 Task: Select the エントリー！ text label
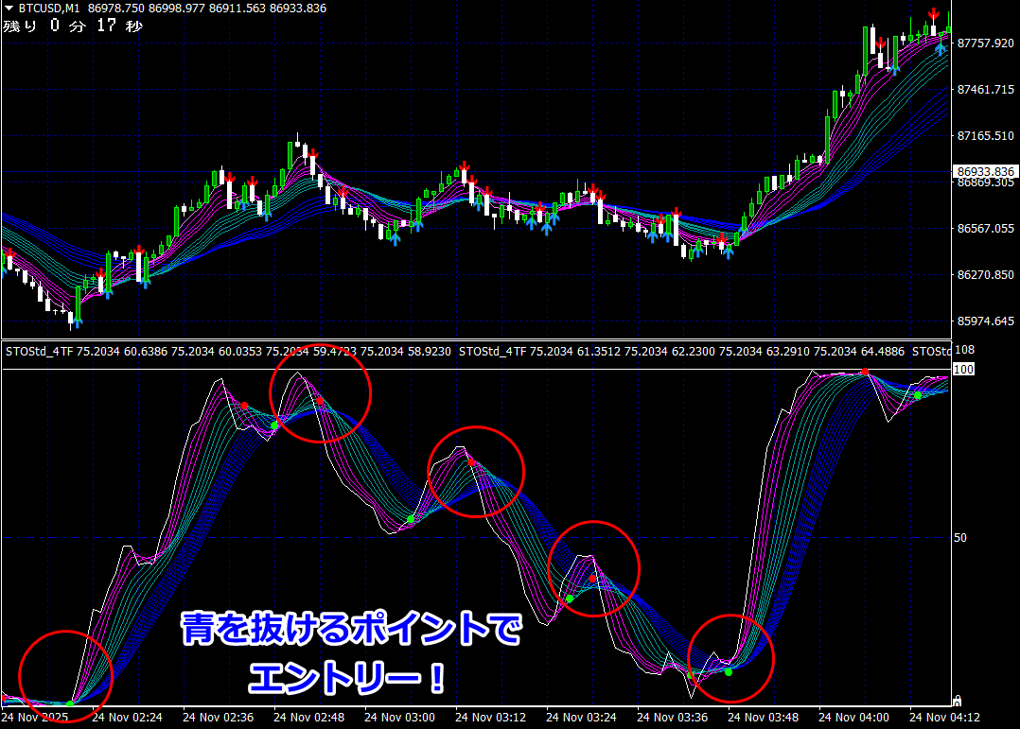click(x=348, y=677)
